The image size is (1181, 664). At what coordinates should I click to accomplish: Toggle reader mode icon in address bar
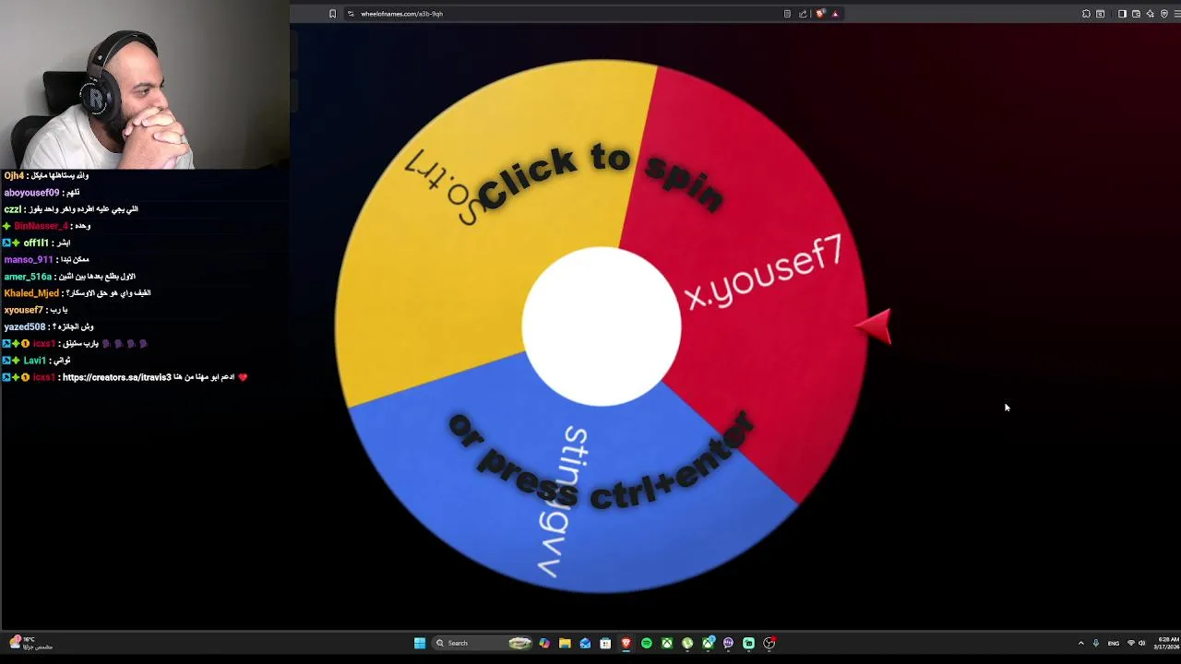click(x=787, y=14)
